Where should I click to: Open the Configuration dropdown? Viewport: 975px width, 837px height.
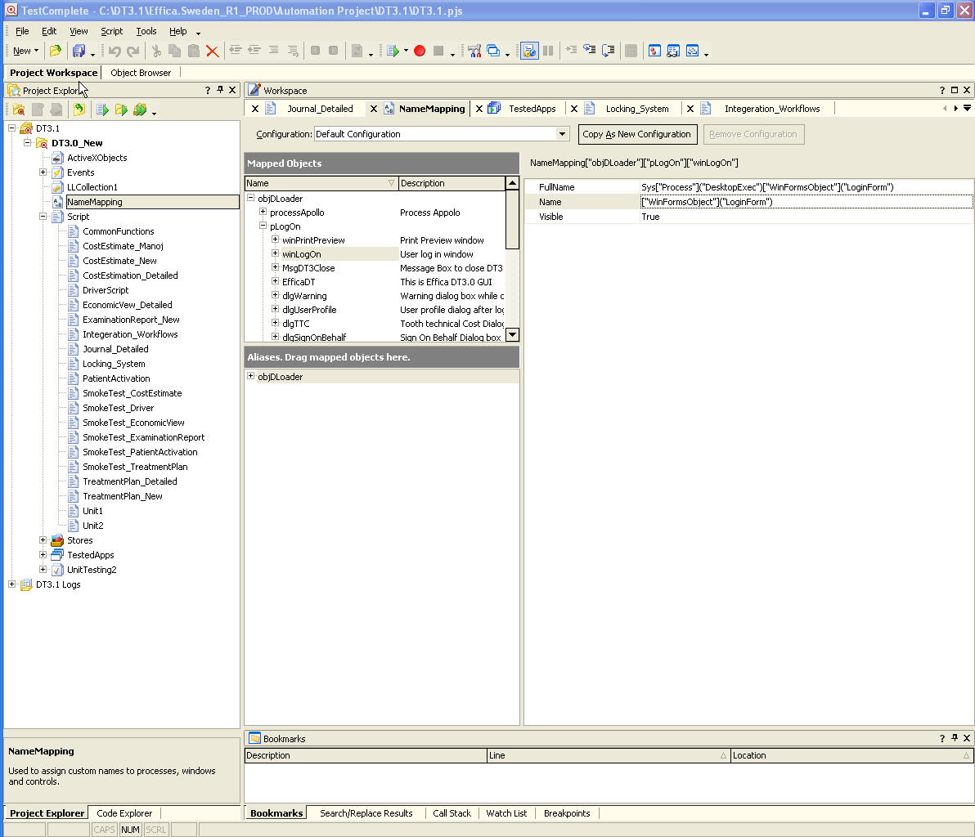tap(562, 134)
